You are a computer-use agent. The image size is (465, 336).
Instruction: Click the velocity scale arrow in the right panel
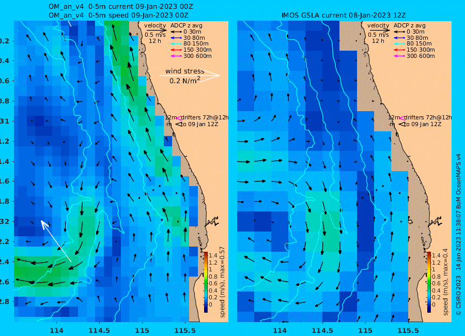(379, 30)
